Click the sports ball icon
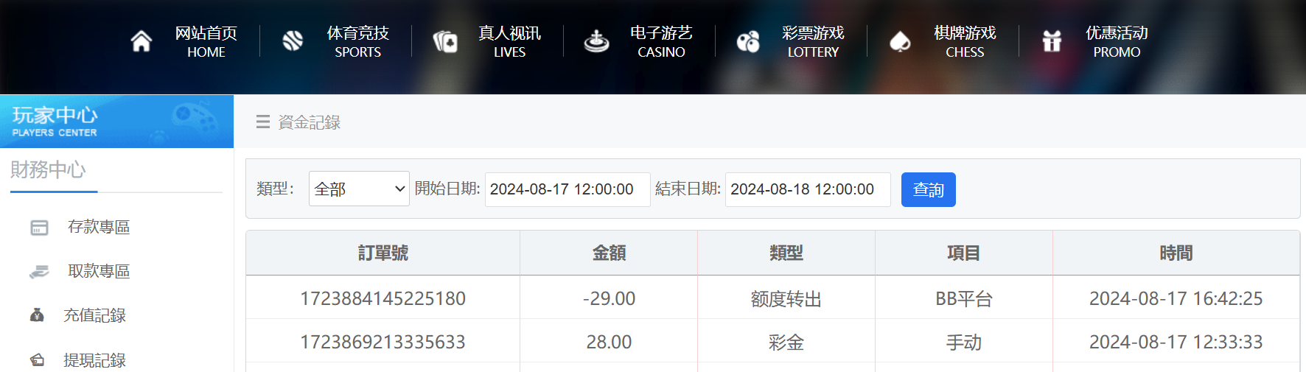This screenshot has width=1306, height=372. [293, 41]
